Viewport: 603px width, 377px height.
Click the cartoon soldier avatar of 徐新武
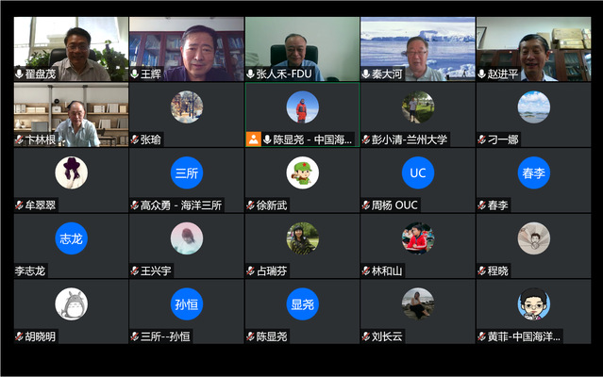[x=302, y=172]
